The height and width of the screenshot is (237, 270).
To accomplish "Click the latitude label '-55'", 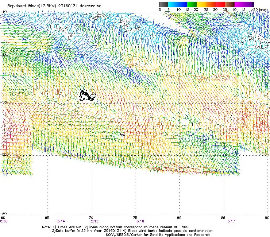I will [x=3, y=154].
